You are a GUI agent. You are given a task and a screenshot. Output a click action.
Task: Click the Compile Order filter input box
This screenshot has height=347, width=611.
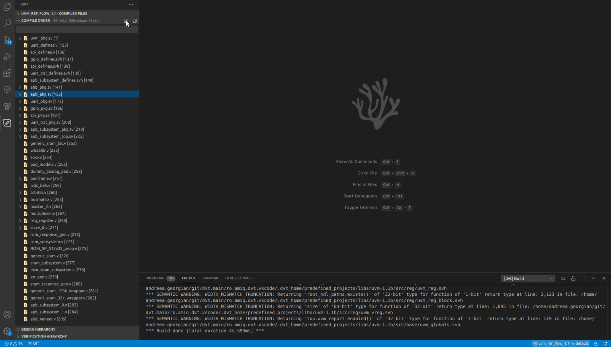click(x=77, y=29)
